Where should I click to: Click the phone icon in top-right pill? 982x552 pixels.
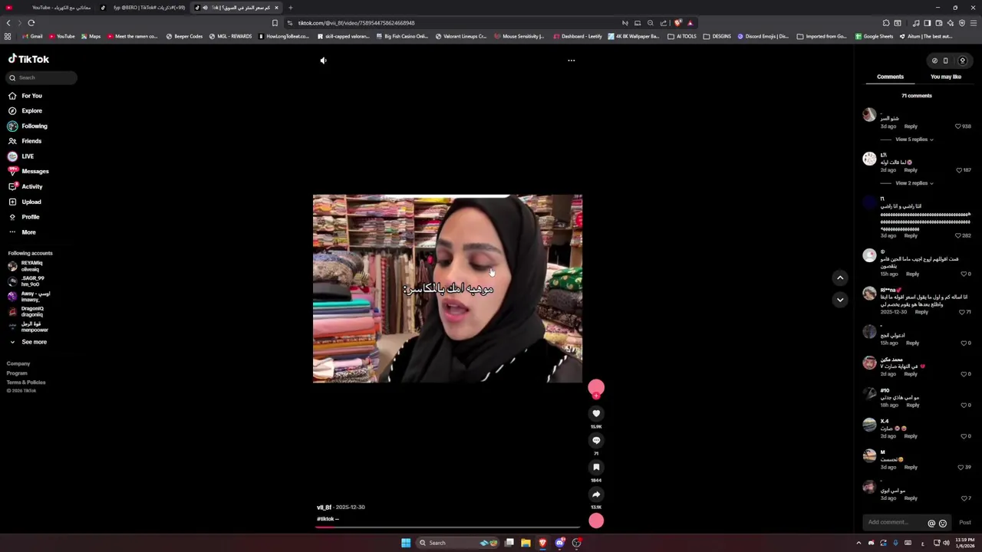pyautogui.click(x=945, y=61)
